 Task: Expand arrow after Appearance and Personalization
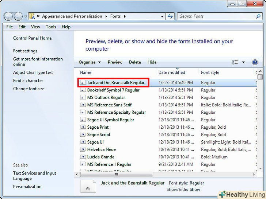(x=106, y=16)
